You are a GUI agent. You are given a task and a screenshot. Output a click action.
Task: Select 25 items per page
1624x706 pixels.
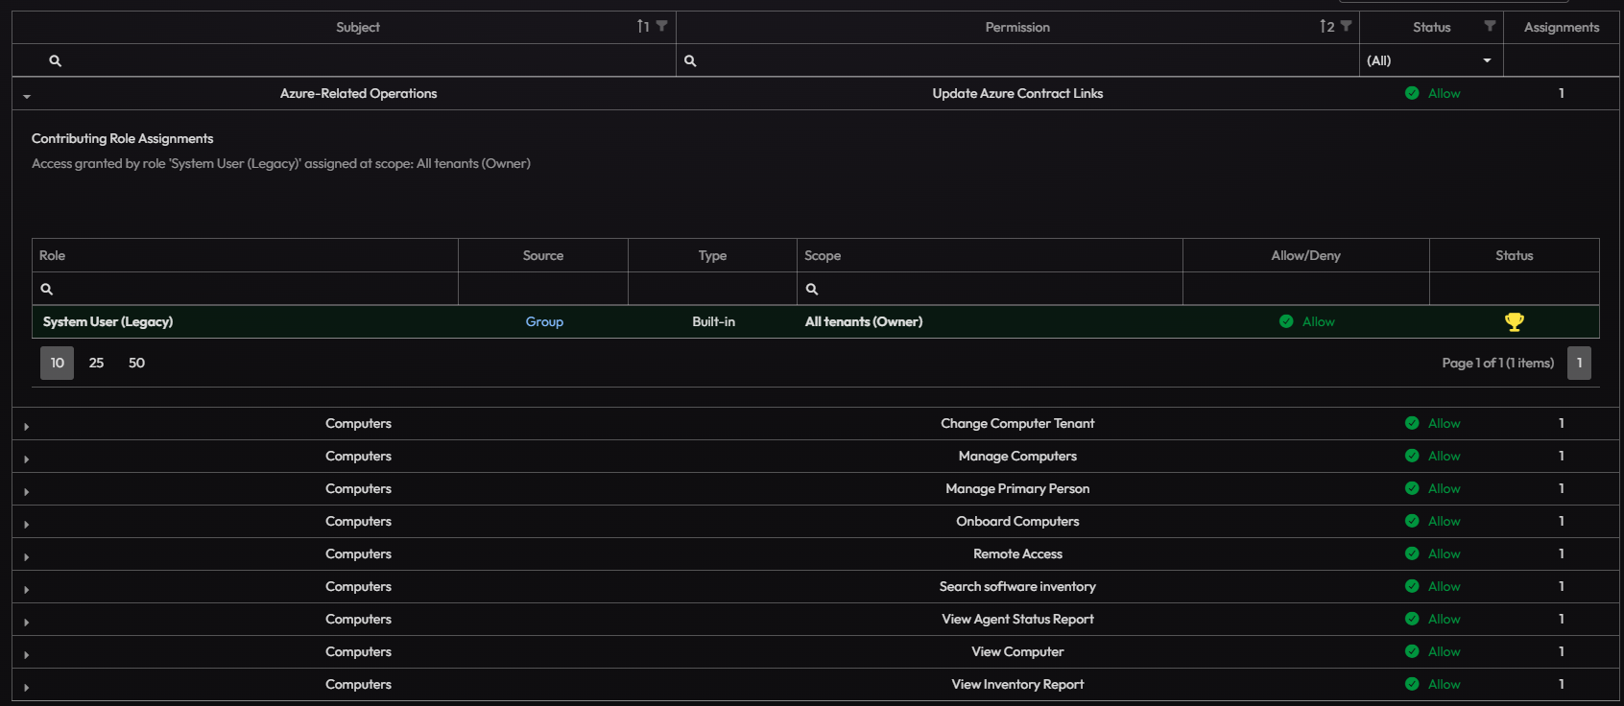(x=96, y=363)
